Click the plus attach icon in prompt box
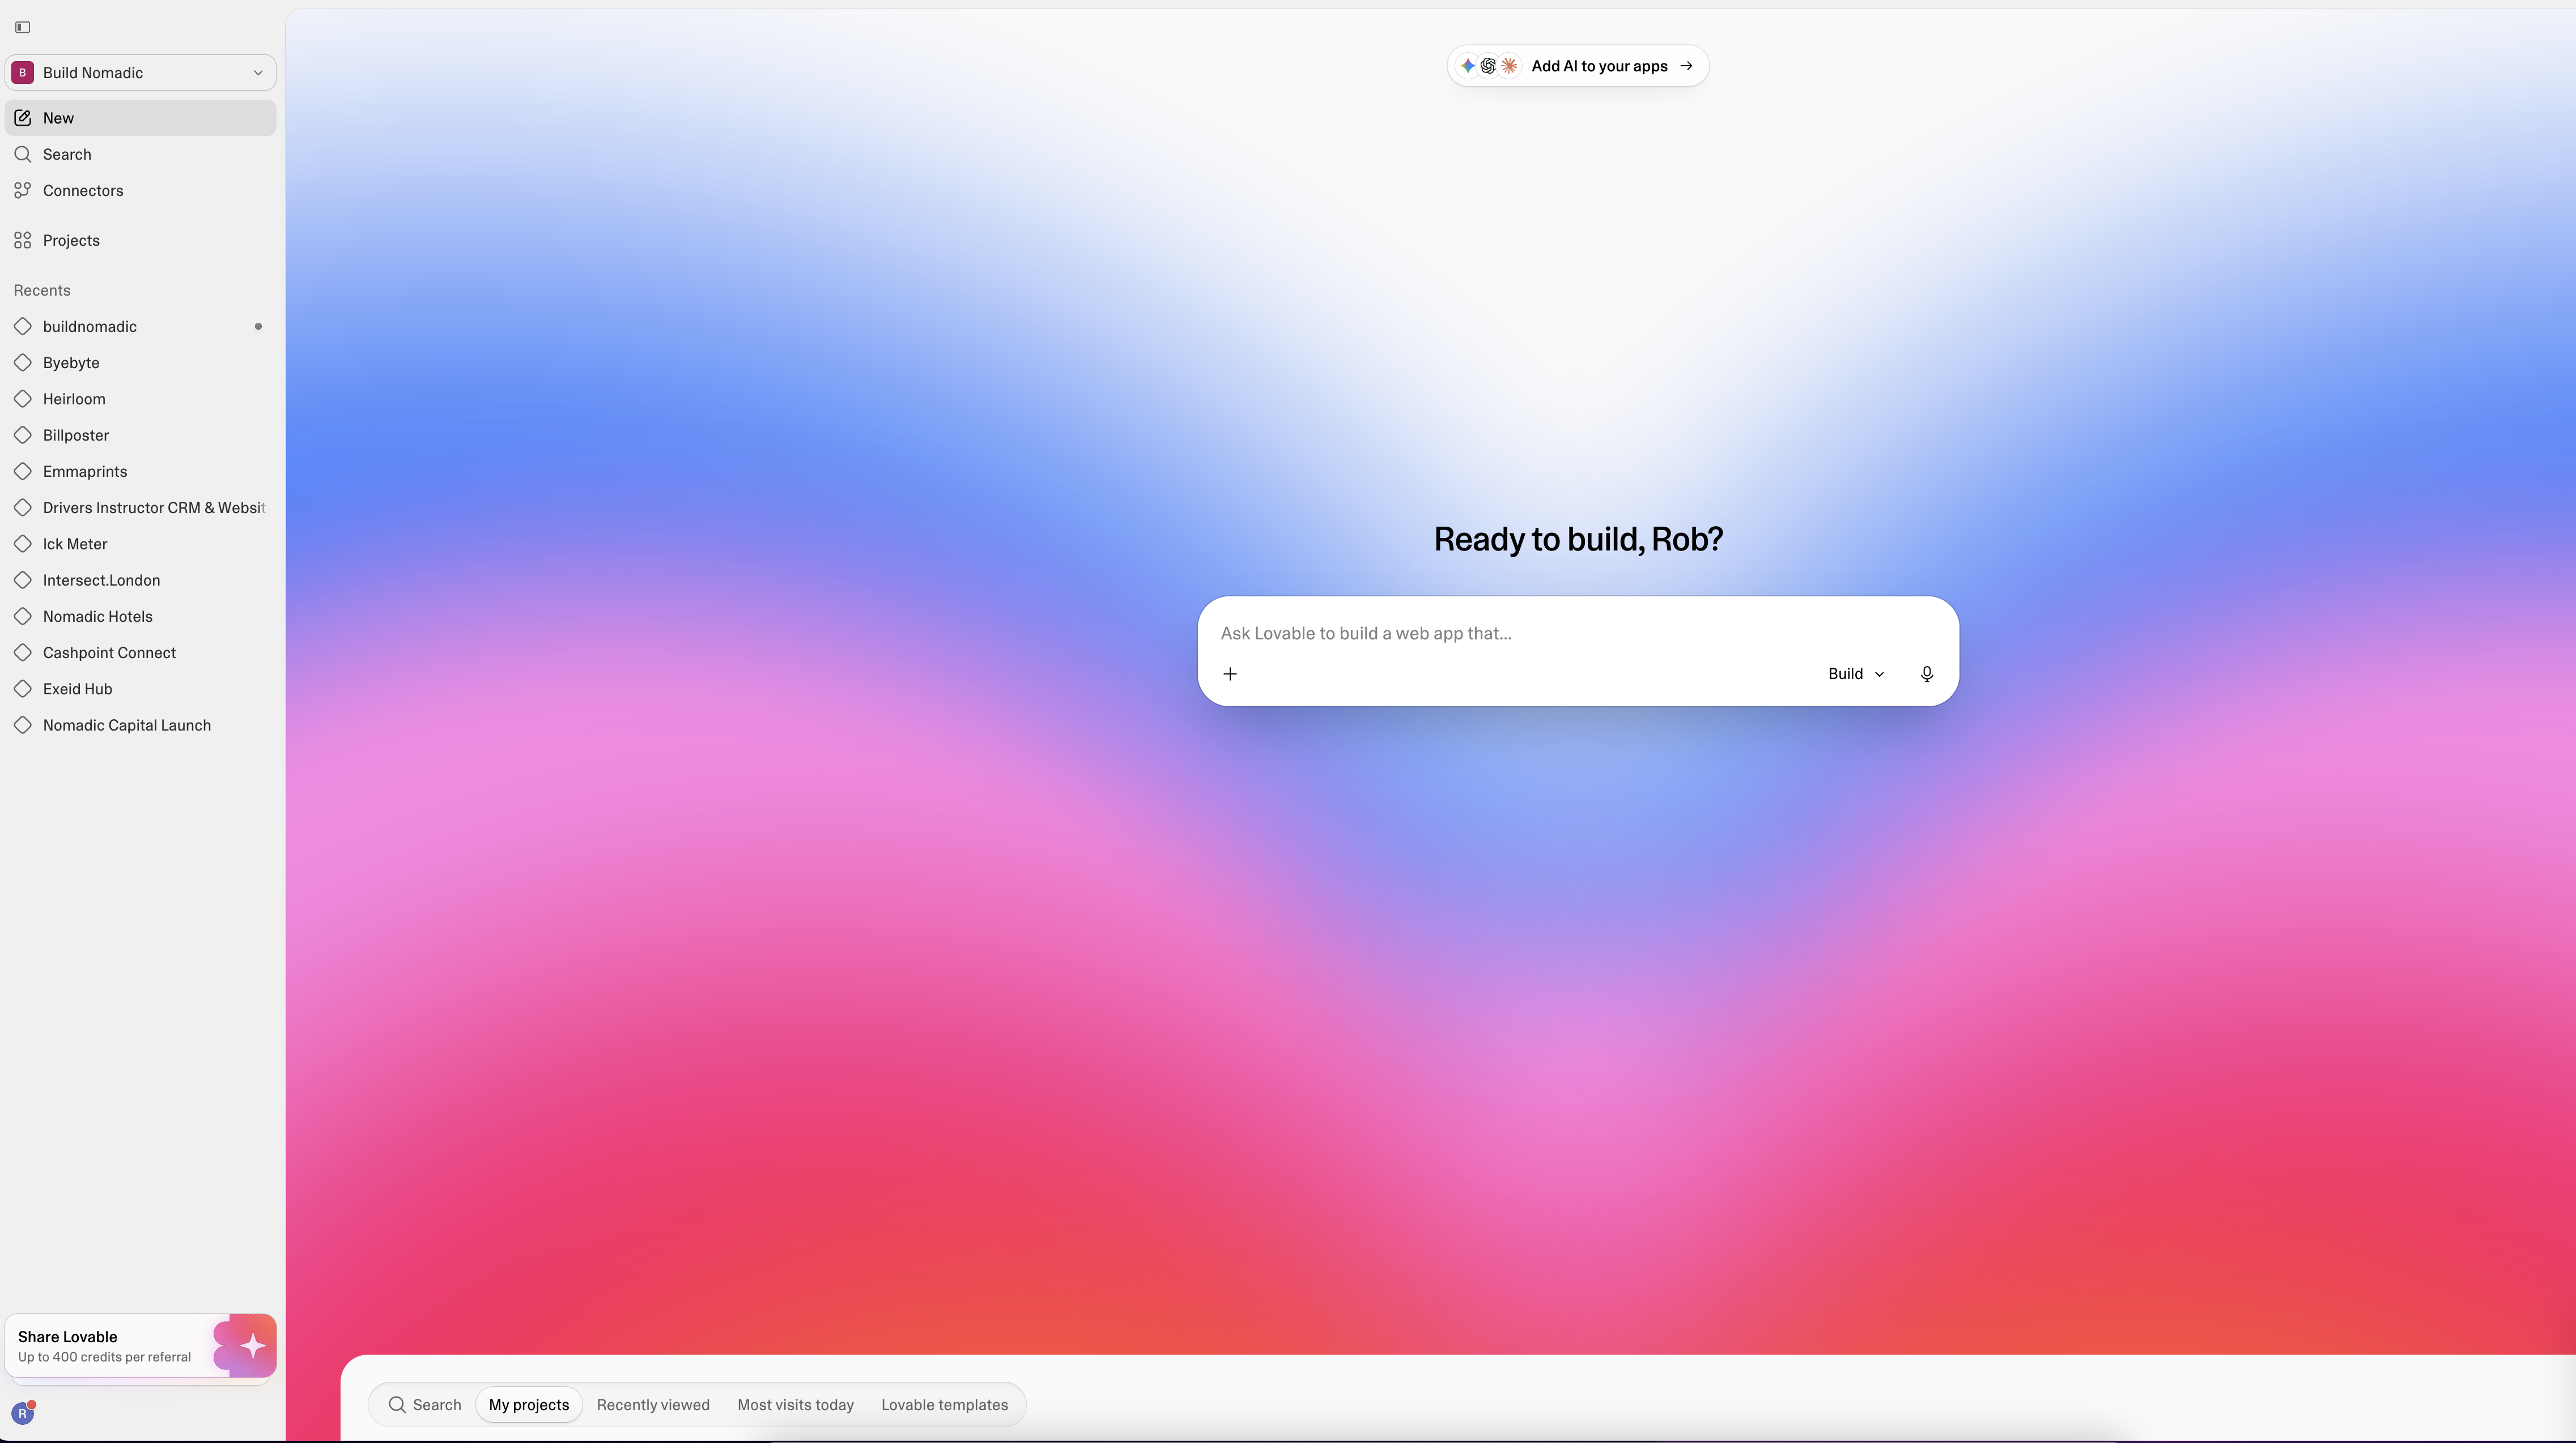 click(1230, 674)
